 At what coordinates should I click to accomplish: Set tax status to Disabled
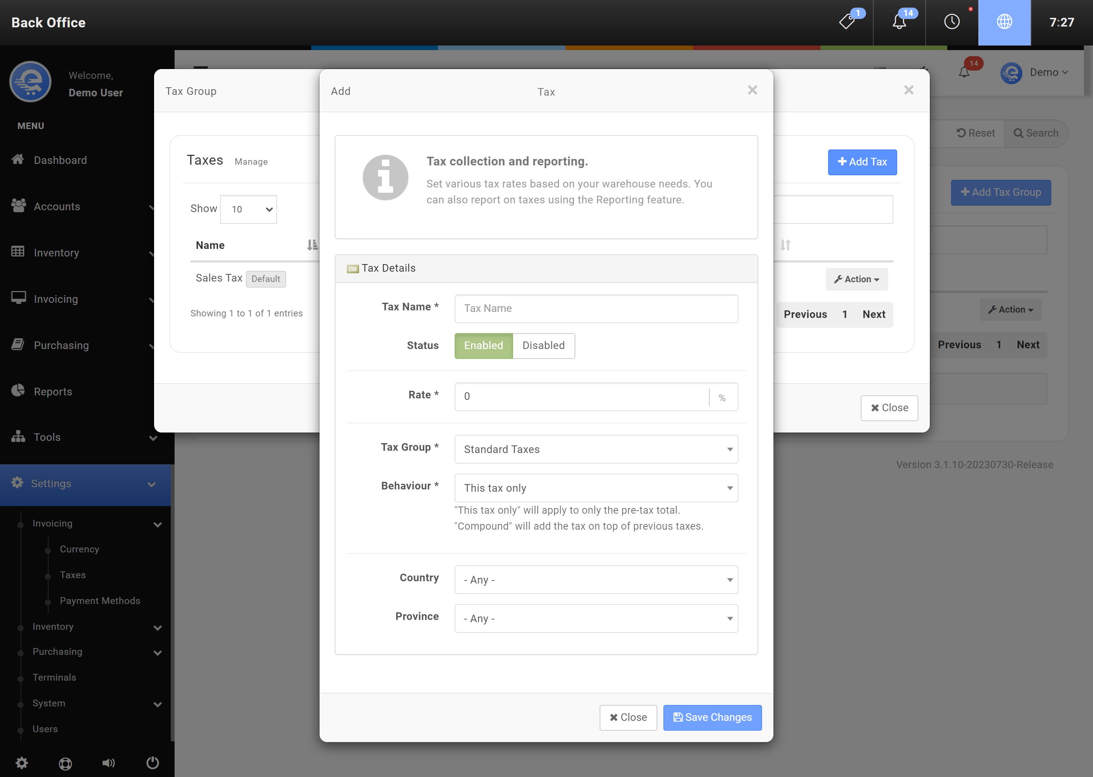click(543, 346)
